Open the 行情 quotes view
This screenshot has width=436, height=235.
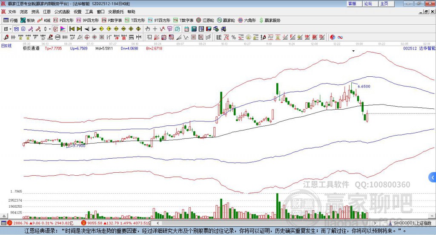11,20
